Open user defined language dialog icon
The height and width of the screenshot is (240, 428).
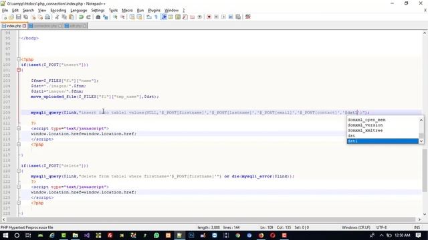(x=171, y=17)
